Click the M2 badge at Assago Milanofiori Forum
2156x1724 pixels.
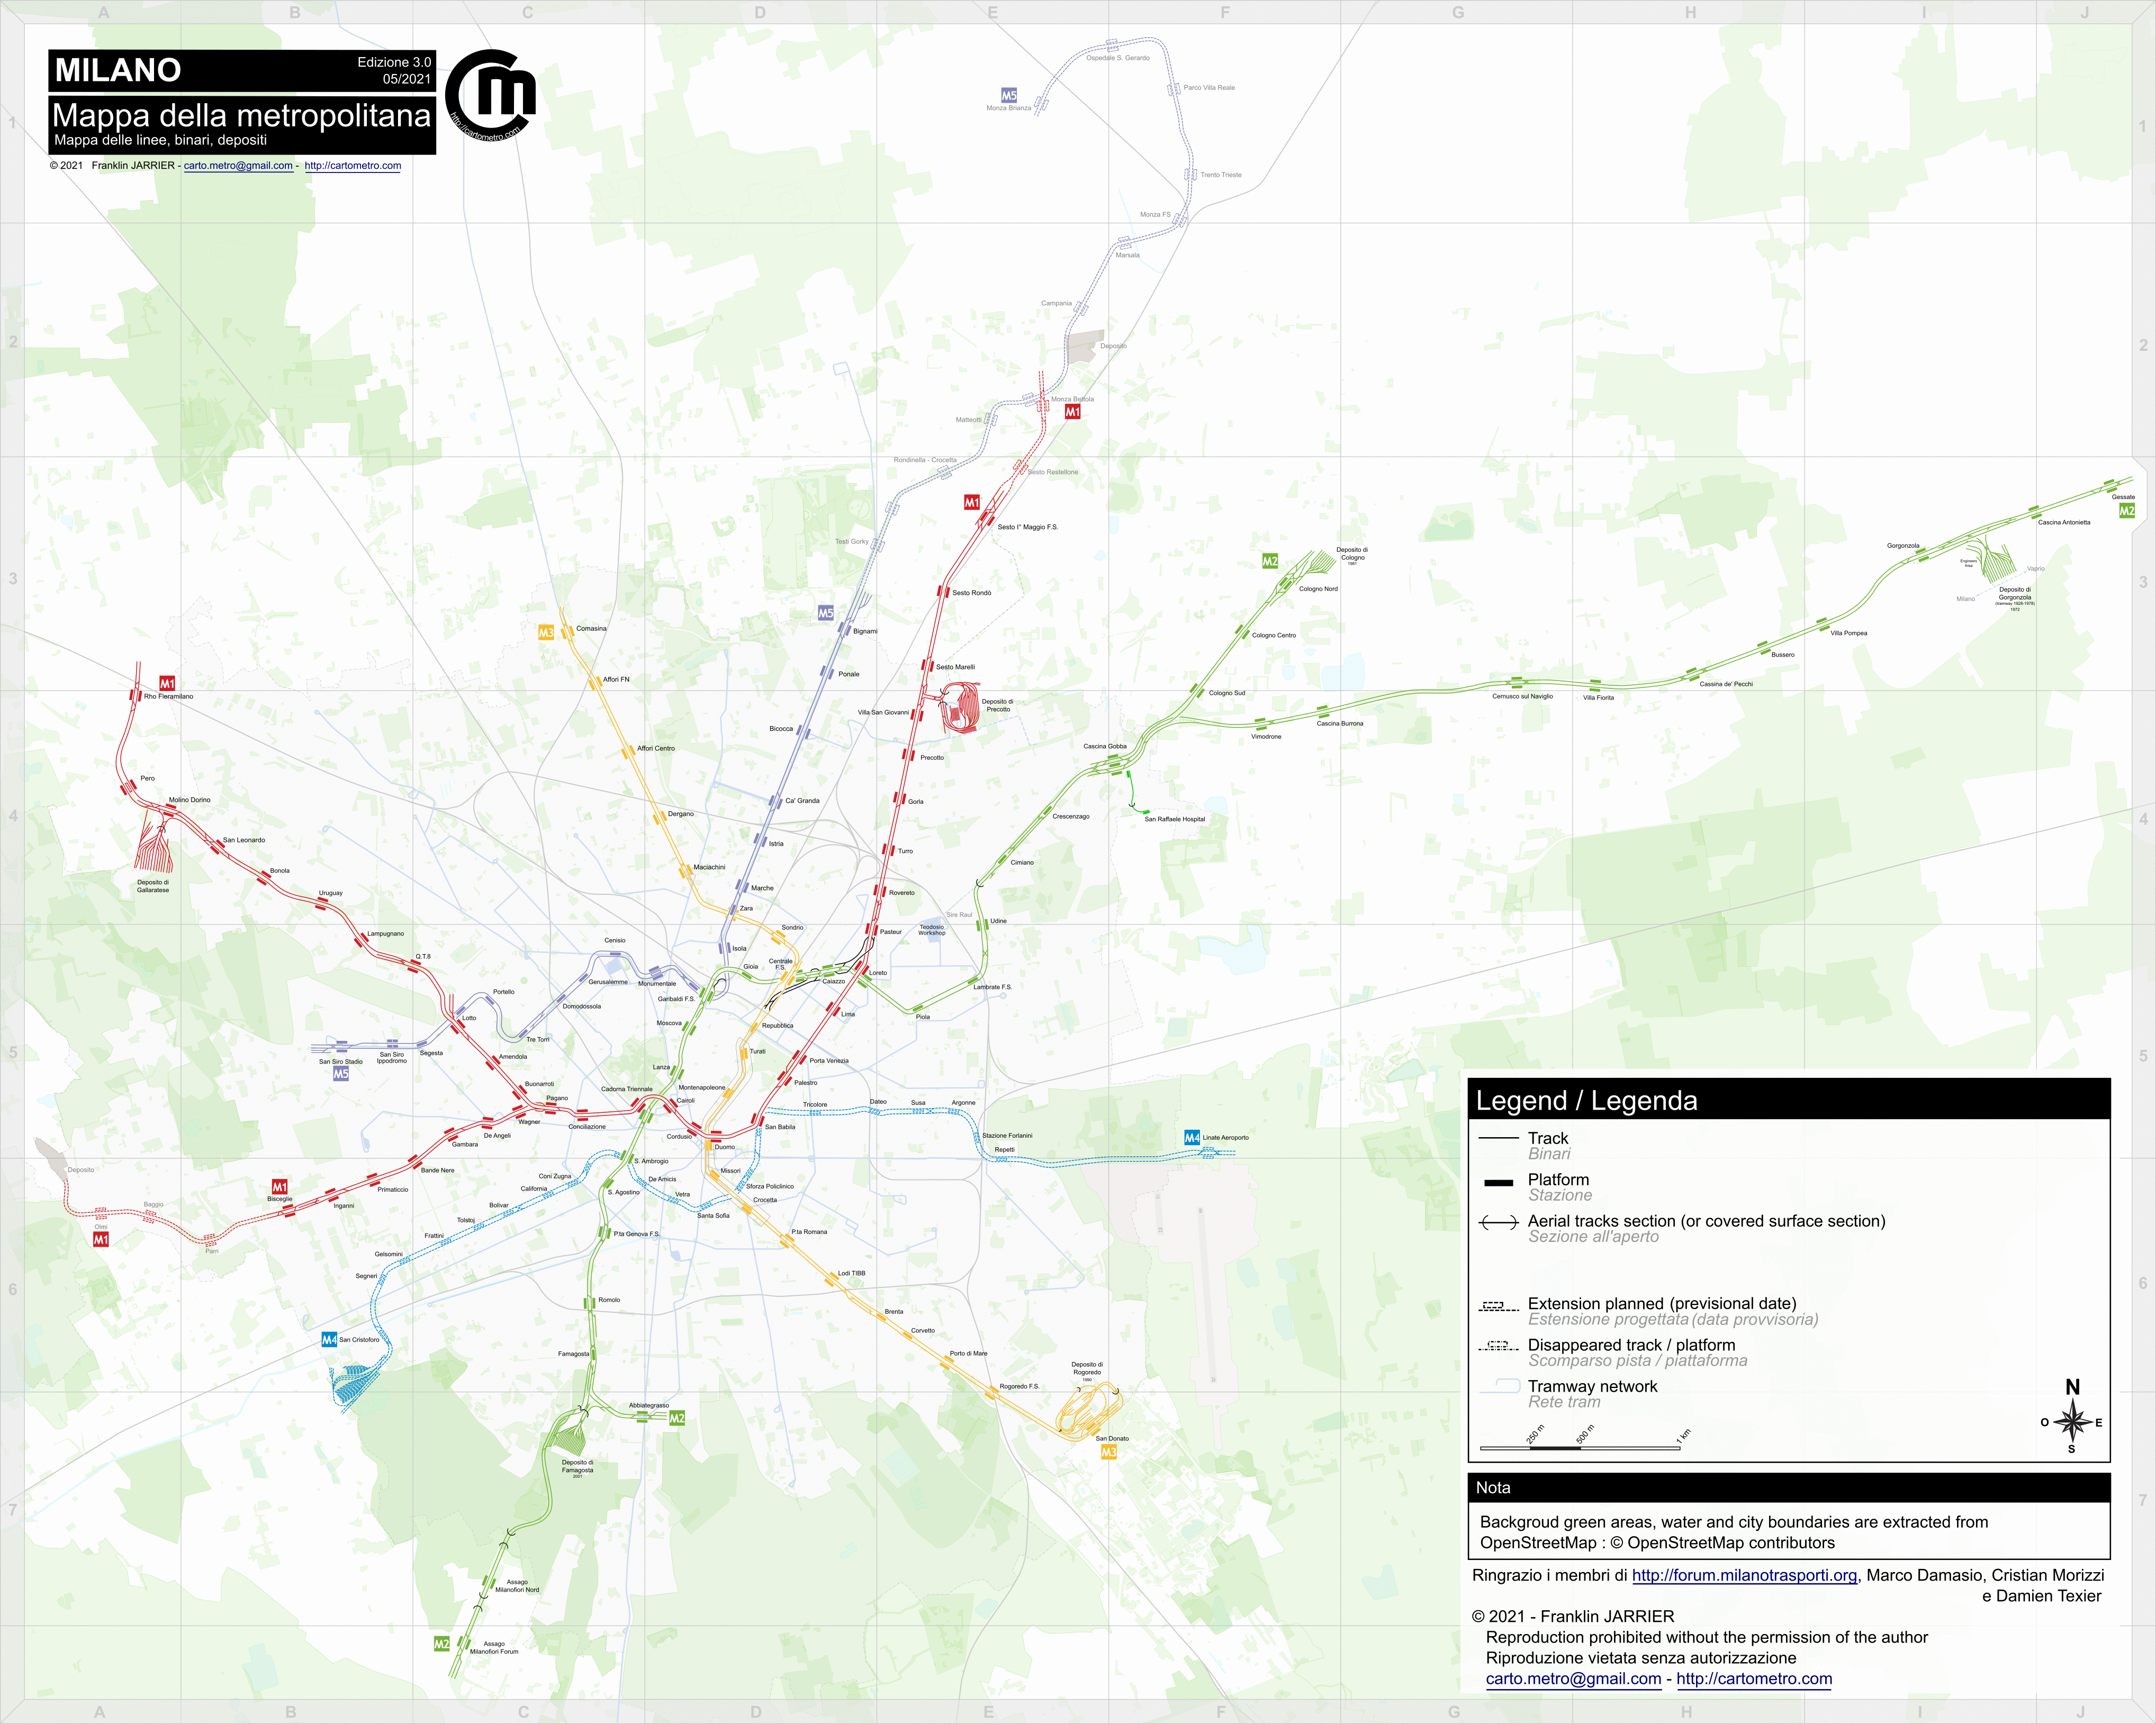(x=441, y=1644)
